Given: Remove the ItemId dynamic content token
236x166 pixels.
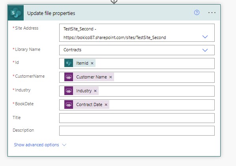Looking at the screenshot, I should pos(92,63).
